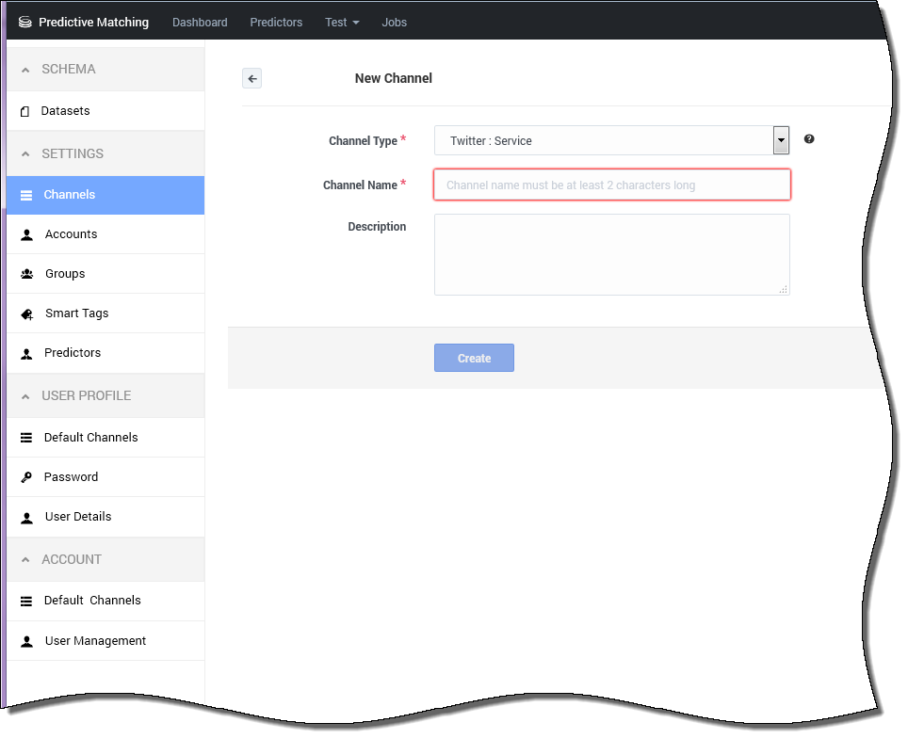
Task: Focus the Channel Name input field
Action: pos(611,185)
